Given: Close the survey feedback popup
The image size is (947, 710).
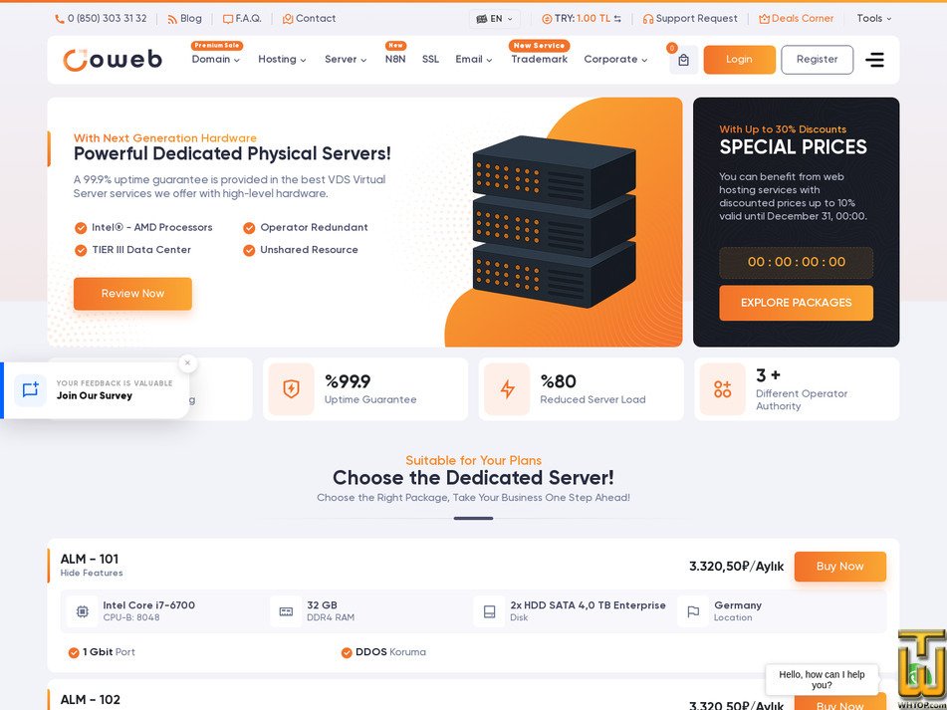Looking at the screenshot, I should click(x=187, y=362).
